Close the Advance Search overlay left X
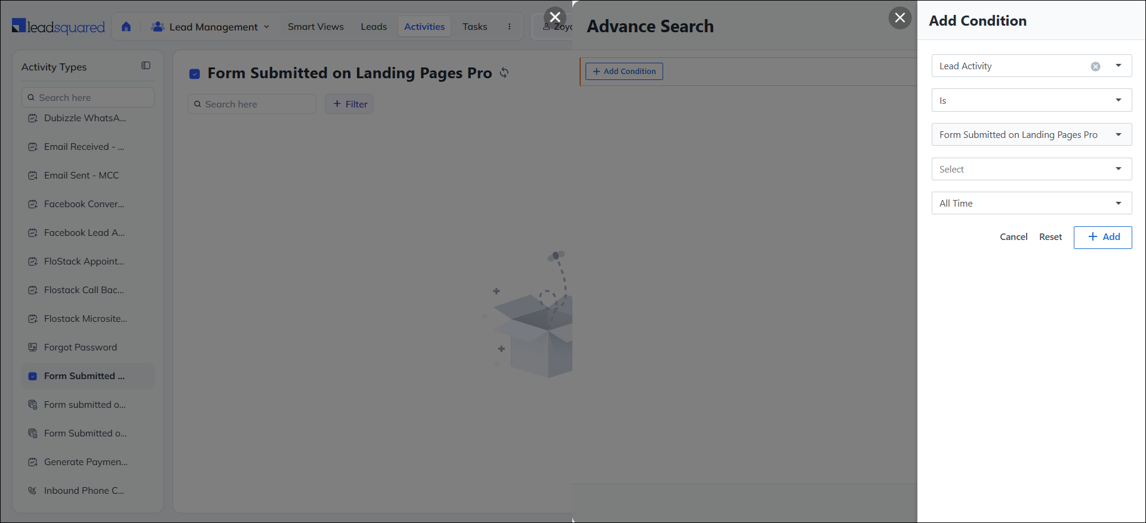This screenshot has height=523, width=1146. point(555,17)
